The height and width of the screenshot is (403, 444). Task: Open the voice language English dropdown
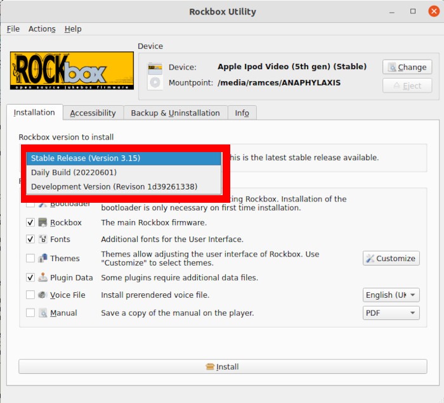[x=391, y=295]
